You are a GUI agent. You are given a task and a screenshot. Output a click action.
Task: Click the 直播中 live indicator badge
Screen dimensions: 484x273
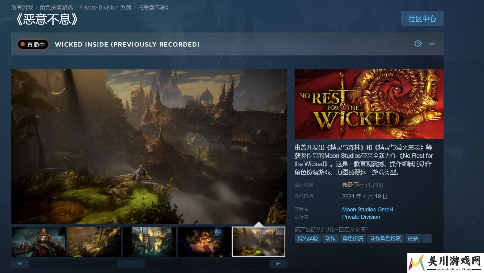pyautogui.click(x=33, y=44)
